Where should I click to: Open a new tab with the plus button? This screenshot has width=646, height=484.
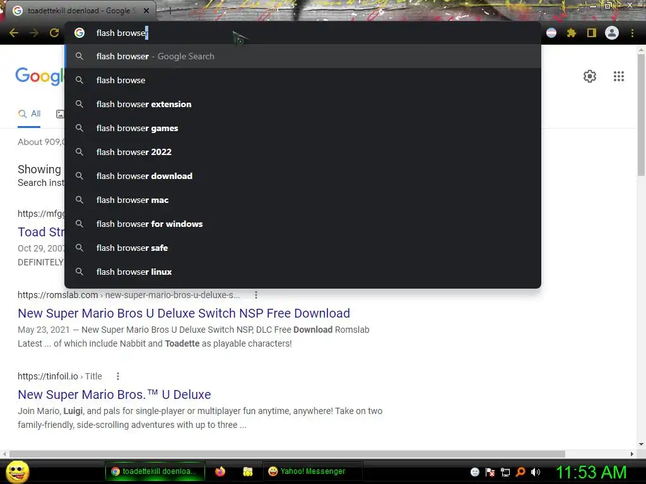tap(170, 11)
